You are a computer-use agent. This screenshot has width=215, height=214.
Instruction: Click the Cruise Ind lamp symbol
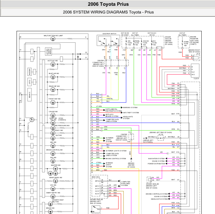[x=53, y=115]
